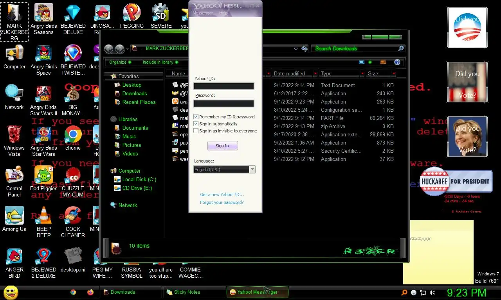Launch Firefox from taskbar quick launch
The image size is (501, 300).
[x=90, y=292]
